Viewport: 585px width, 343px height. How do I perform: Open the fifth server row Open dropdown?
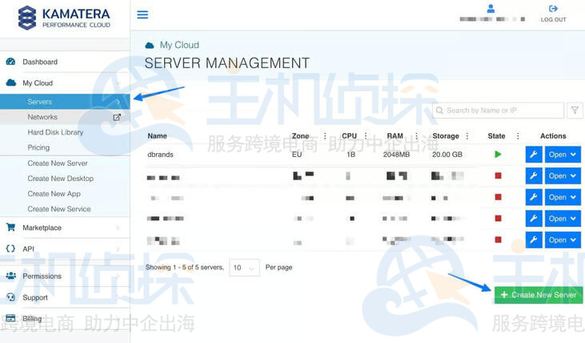click(563, 240)
